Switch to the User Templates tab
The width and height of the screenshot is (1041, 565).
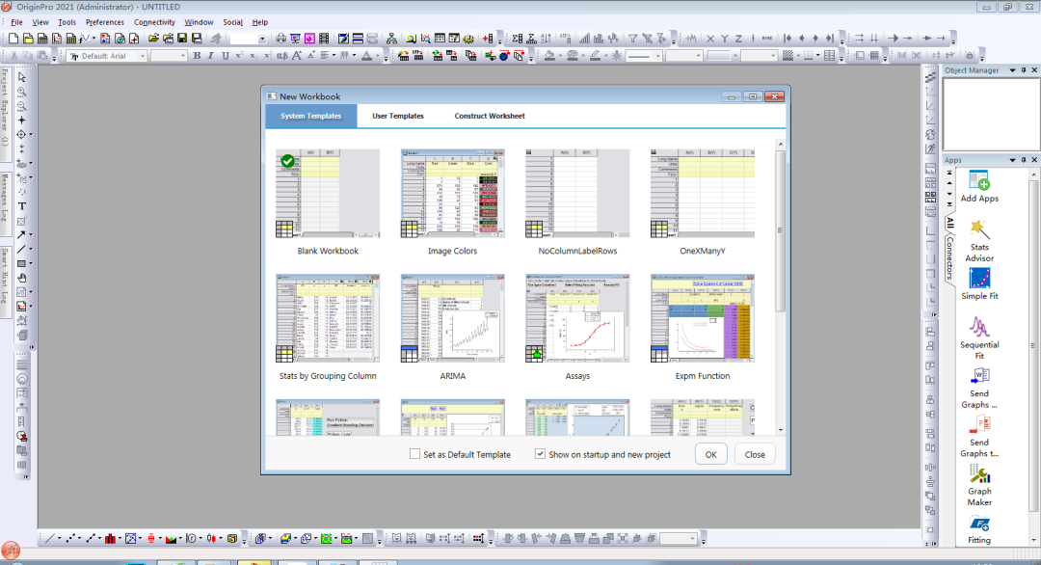(398, 116)
